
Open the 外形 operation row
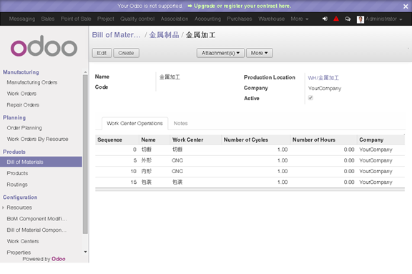pyautogui.click(x=250, y=160)
